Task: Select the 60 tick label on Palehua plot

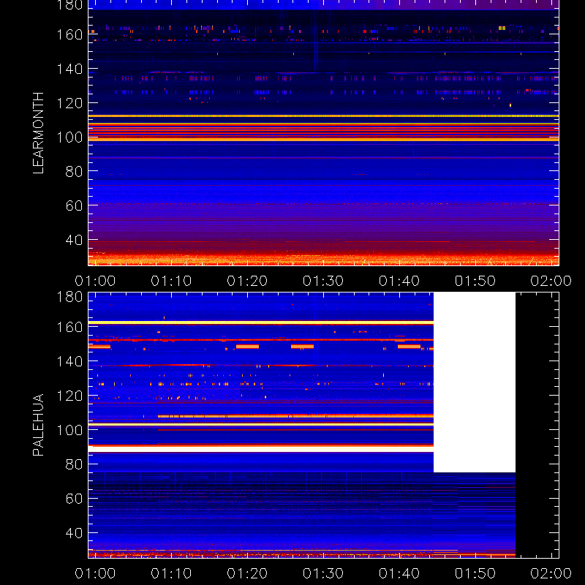Action: (74, 499)
